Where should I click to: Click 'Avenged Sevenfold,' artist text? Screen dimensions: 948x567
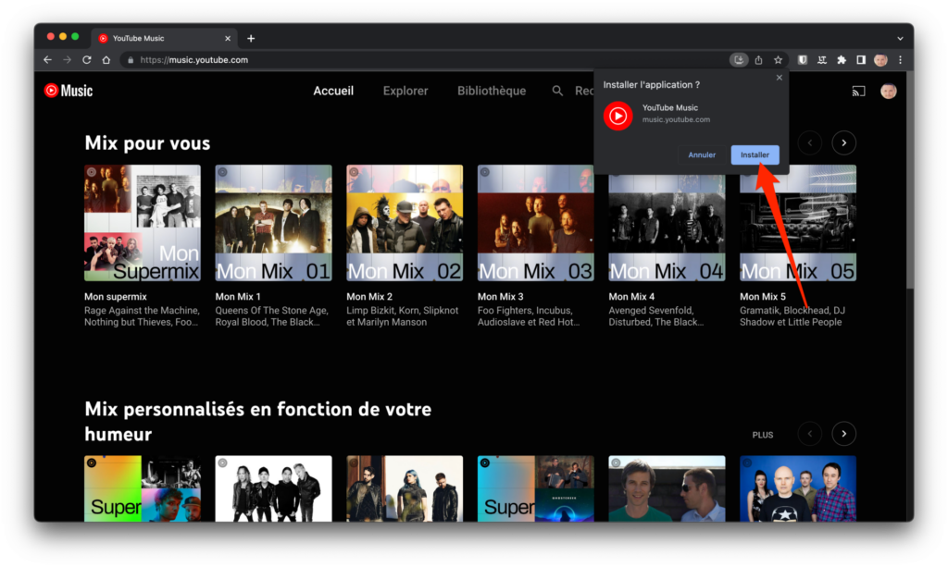[x=651, y=311]
